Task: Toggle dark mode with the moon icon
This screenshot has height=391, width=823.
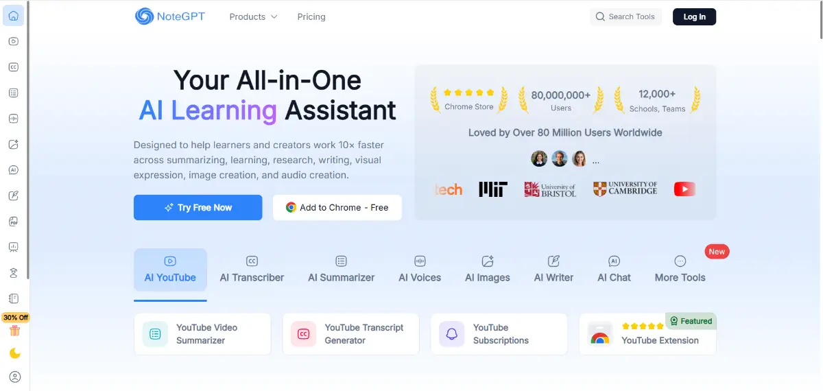Action: pyautogui.click(x=15, y=353)
